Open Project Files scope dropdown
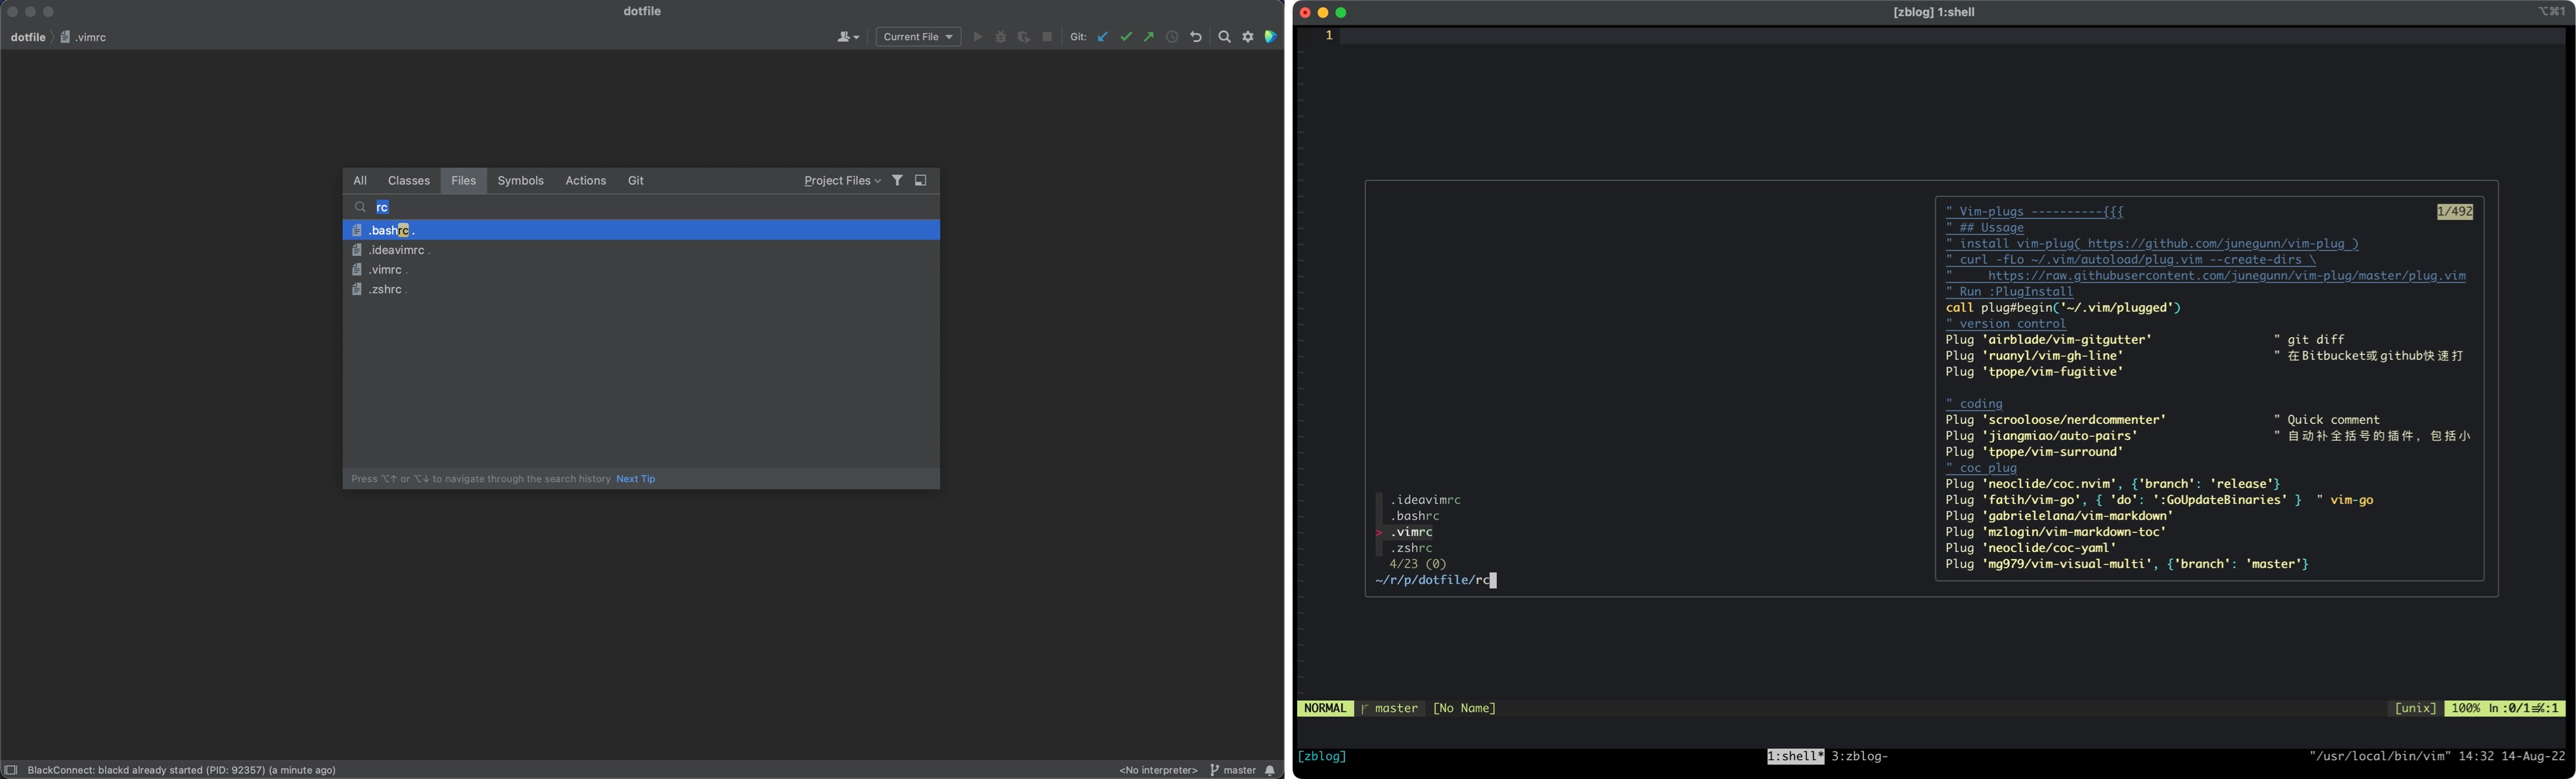Image resolution: width=2576 pixels, height=779 pixels. [x=842, y=180]
